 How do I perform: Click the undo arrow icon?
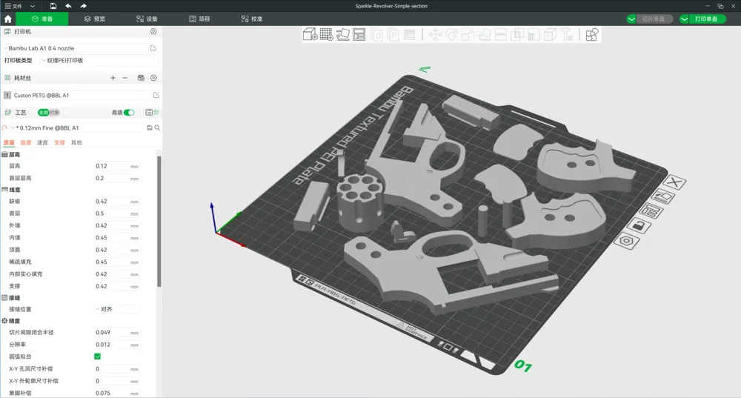[68, 6]
